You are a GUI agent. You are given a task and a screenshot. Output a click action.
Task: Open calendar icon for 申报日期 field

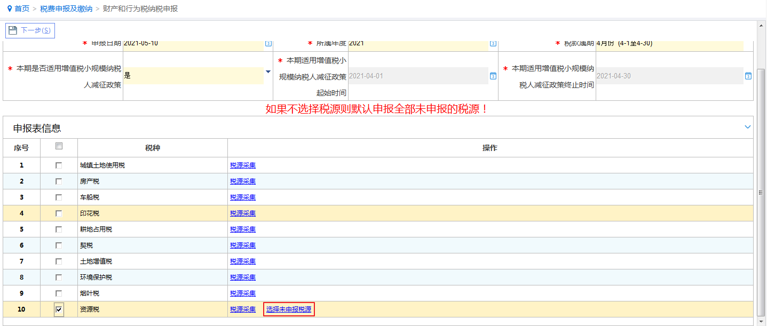pyautogui.click(x=268, y=44)
